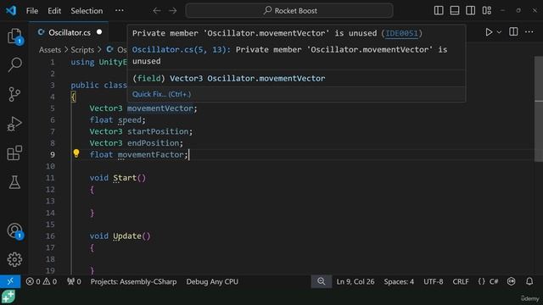The image size is (543, 305).
Task: Click movementVector on line 5
Action: point(160,108)
